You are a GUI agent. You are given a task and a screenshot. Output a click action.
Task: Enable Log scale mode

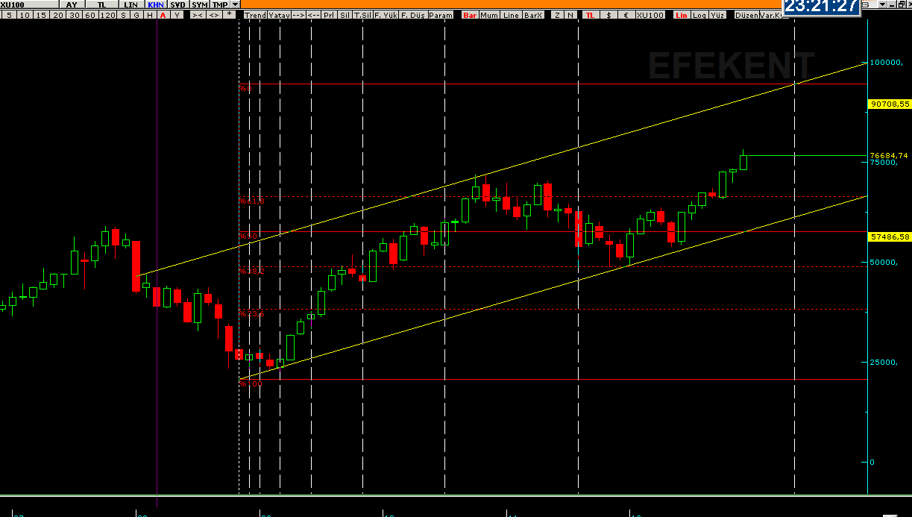point(699,15)
